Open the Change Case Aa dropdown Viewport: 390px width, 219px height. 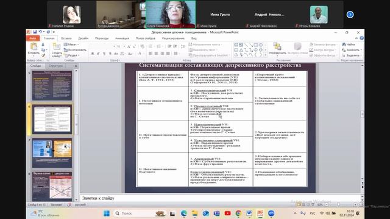coord(130,54)
